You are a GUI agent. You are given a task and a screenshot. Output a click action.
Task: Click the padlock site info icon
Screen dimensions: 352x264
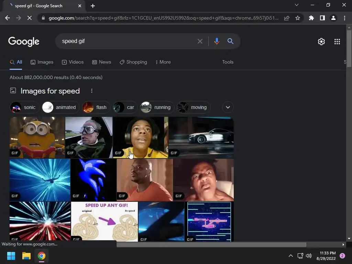pyautogui.click(x=43, y=18)
